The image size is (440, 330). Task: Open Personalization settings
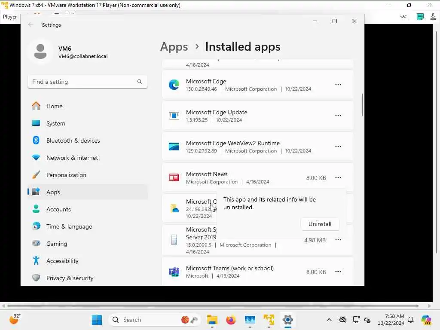(88, 175)
